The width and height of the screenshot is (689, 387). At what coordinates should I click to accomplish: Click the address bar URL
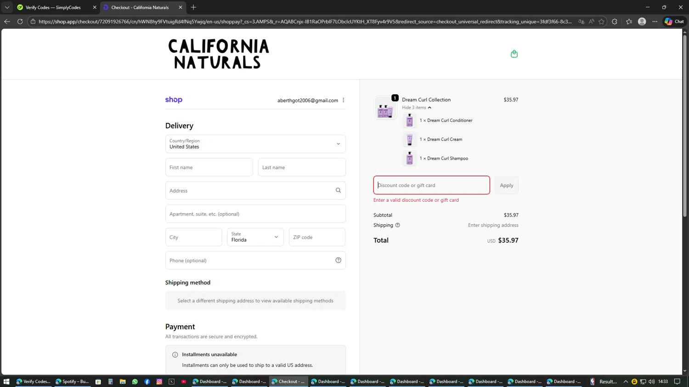coord(305,22)
